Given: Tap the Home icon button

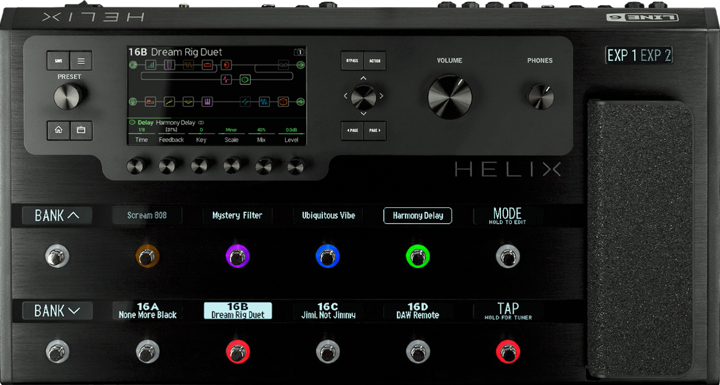Looking at the screenshot, I should click(x=58, y=130).
